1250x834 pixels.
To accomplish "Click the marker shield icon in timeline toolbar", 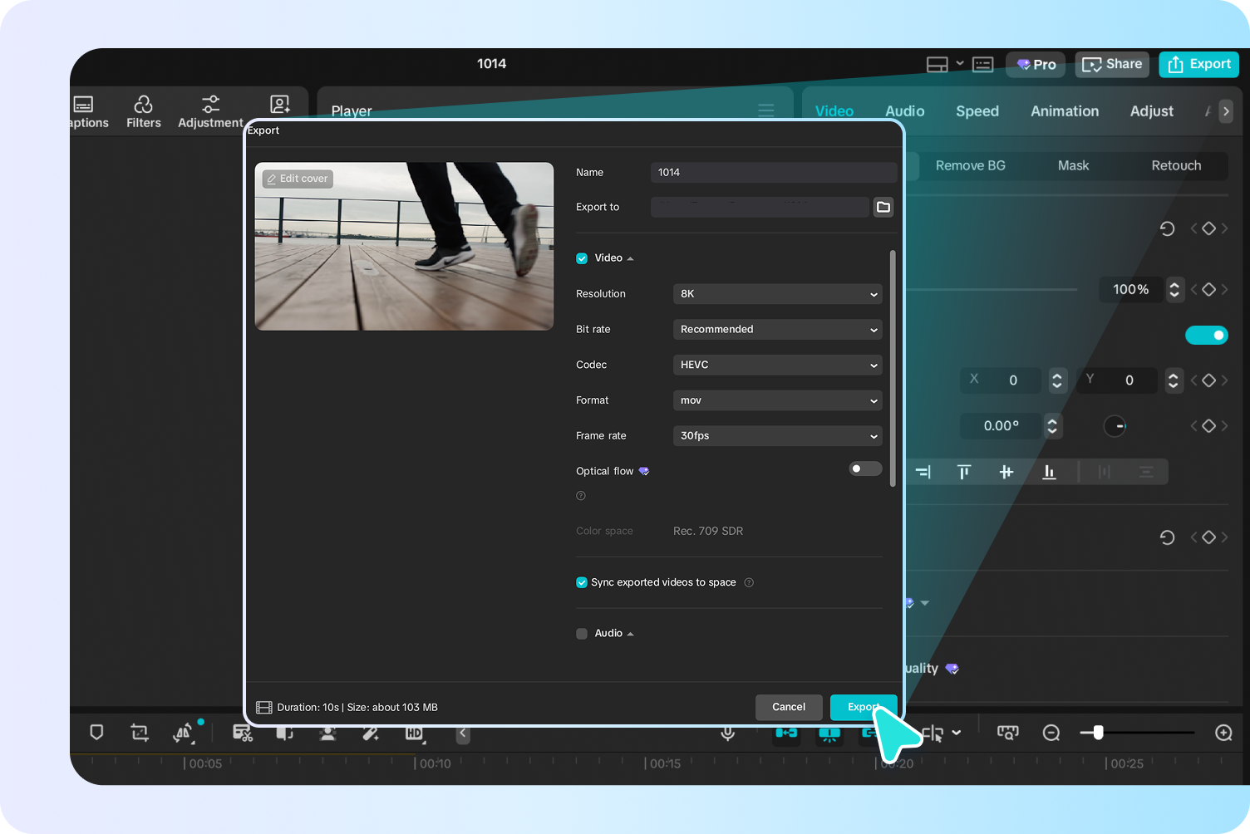I will 96,733.
